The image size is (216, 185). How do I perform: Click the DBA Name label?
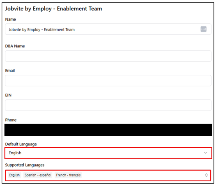(15, 46)
